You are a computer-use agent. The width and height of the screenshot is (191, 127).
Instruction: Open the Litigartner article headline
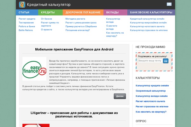[x=74, y=115]
